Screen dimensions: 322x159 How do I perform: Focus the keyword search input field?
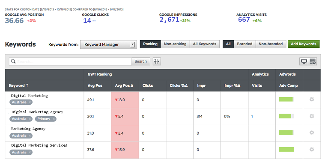(x=70, y=61)
